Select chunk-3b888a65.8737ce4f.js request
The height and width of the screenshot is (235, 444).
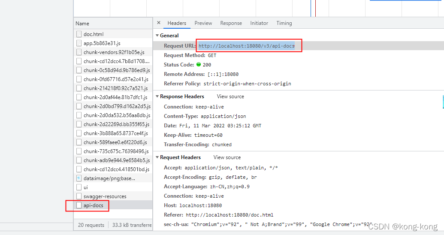point(113,133)
